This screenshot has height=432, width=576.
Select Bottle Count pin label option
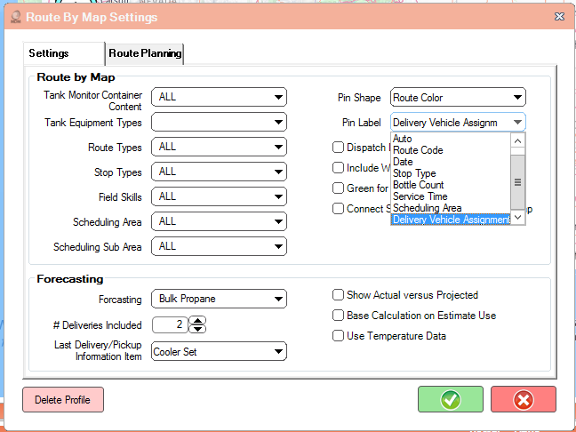pyautogui.click(x=451, y=185)
